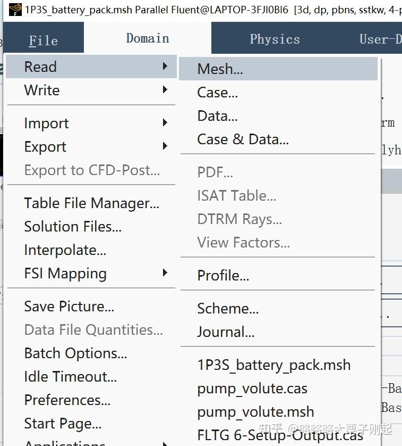402x446 pixels.
Task: Open recent file 1P3S_battery_pack.msh
Action: (x=273, y=365)
